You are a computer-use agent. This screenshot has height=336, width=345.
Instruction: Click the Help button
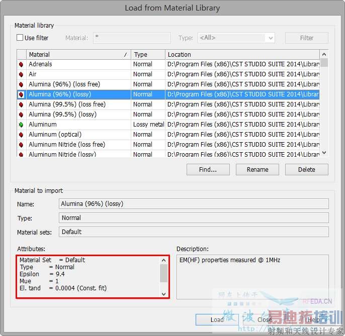313,319
